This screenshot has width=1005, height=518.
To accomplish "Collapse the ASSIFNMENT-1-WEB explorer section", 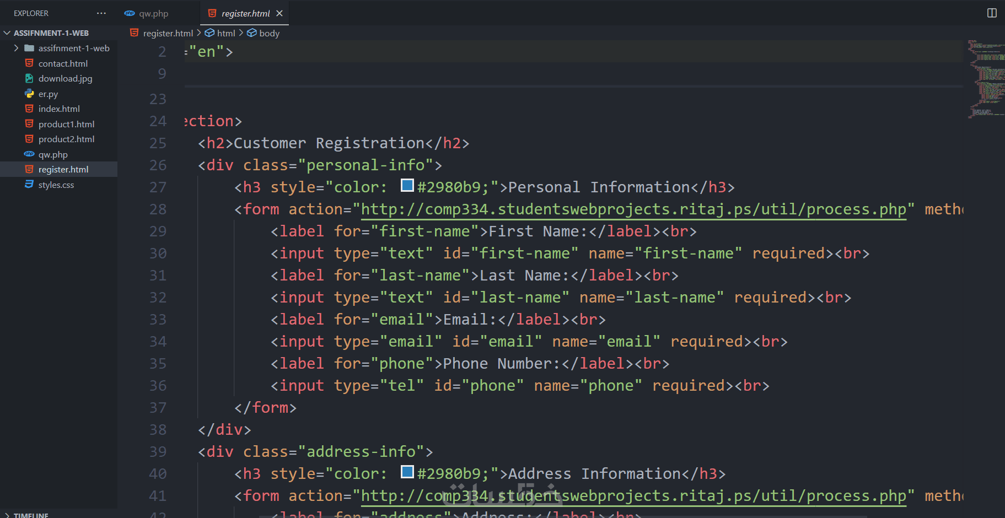I will [x=7, y=33].
